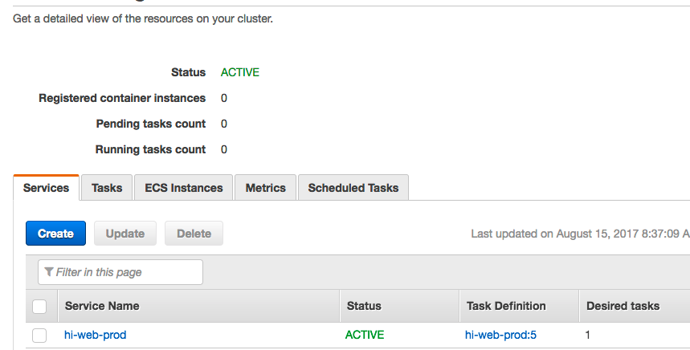View the Metrics tab
This screenshot has width=690, height=350.
click(x=265, y=188)
